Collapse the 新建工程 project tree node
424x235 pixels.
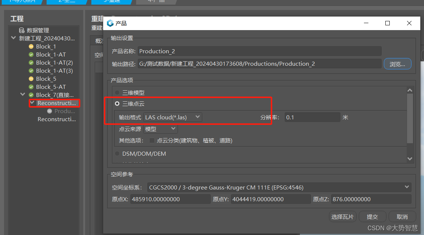[x=13, y=38]
